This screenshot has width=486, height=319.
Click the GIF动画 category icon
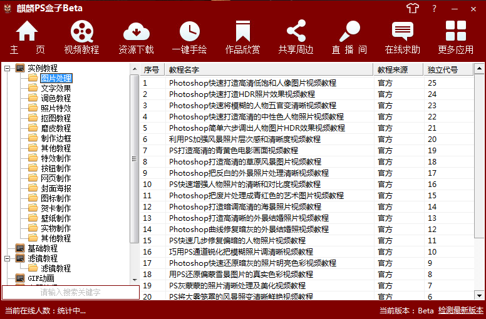point(20,278)
